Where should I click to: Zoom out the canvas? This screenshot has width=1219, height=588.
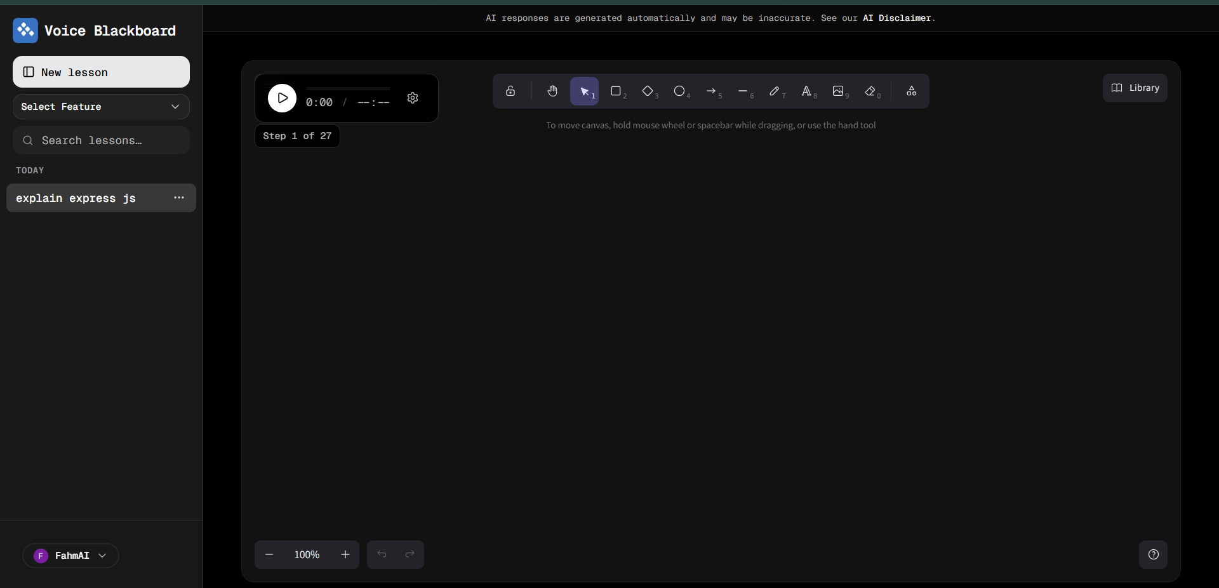coord(269,554)
